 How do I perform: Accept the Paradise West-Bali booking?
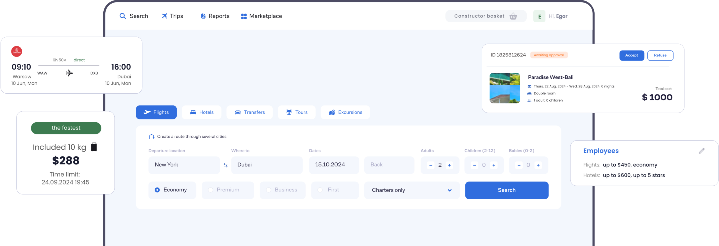(631, 55)
